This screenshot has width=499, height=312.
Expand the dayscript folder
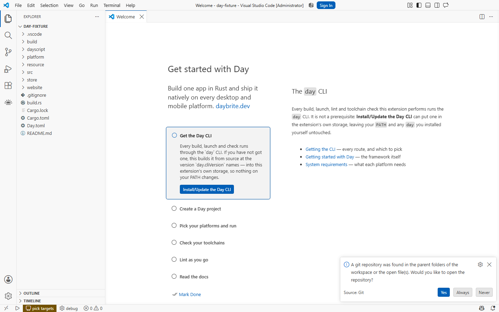tap(61, 49)
